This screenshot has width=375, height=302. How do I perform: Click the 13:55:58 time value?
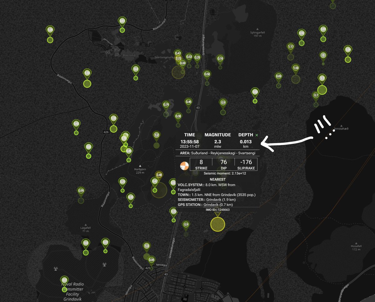pyautogui.click(x=189, y=142)
